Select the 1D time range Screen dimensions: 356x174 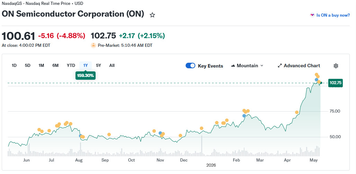14,66
